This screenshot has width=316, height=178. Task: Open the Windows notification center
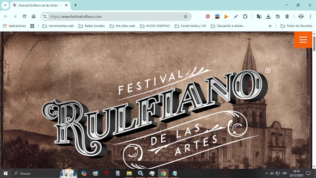[x=309, y=173]
